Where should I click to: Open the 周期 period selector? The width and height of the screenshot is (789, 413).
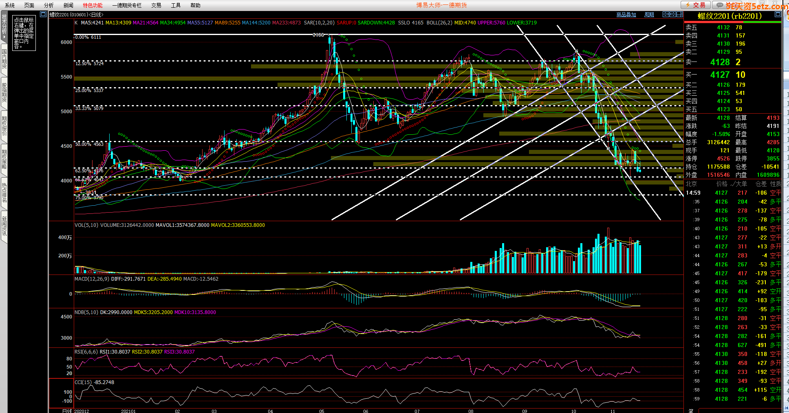click(649, 15)
